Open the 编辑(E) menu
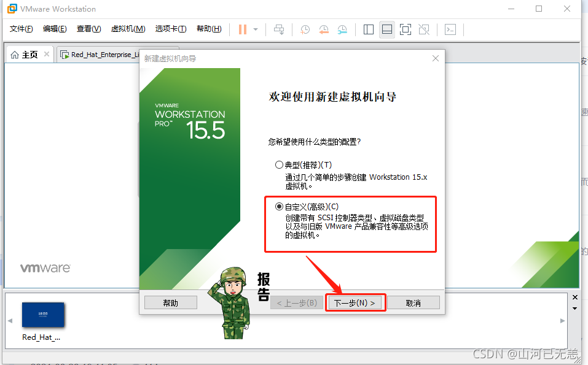The image size is (588, 365). tap(55, 29)
